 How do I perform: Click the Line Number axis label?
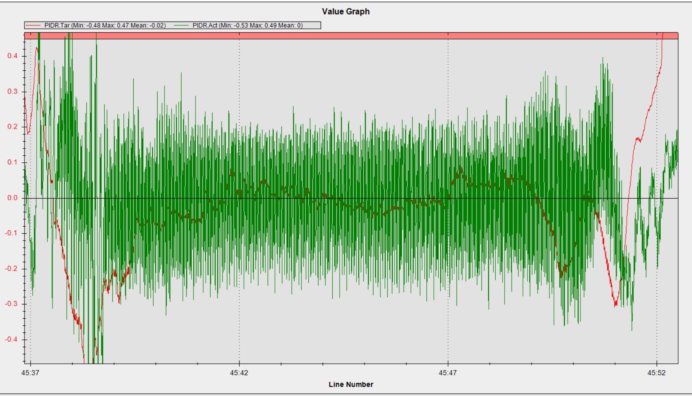point(351,384)
